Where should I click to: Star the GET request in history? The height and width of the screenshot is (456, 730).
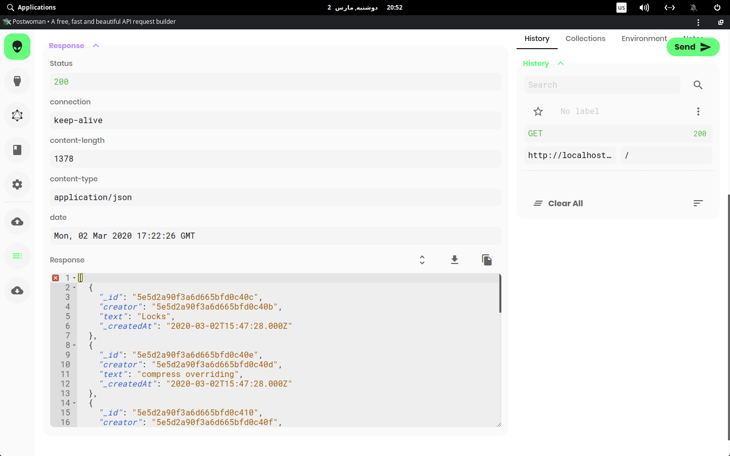(538, 111)
